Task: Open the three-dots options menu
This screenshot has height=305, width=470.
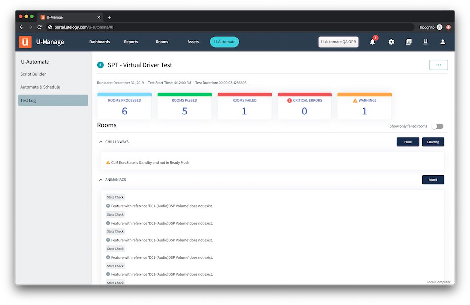Action: [x=438, y=65]
